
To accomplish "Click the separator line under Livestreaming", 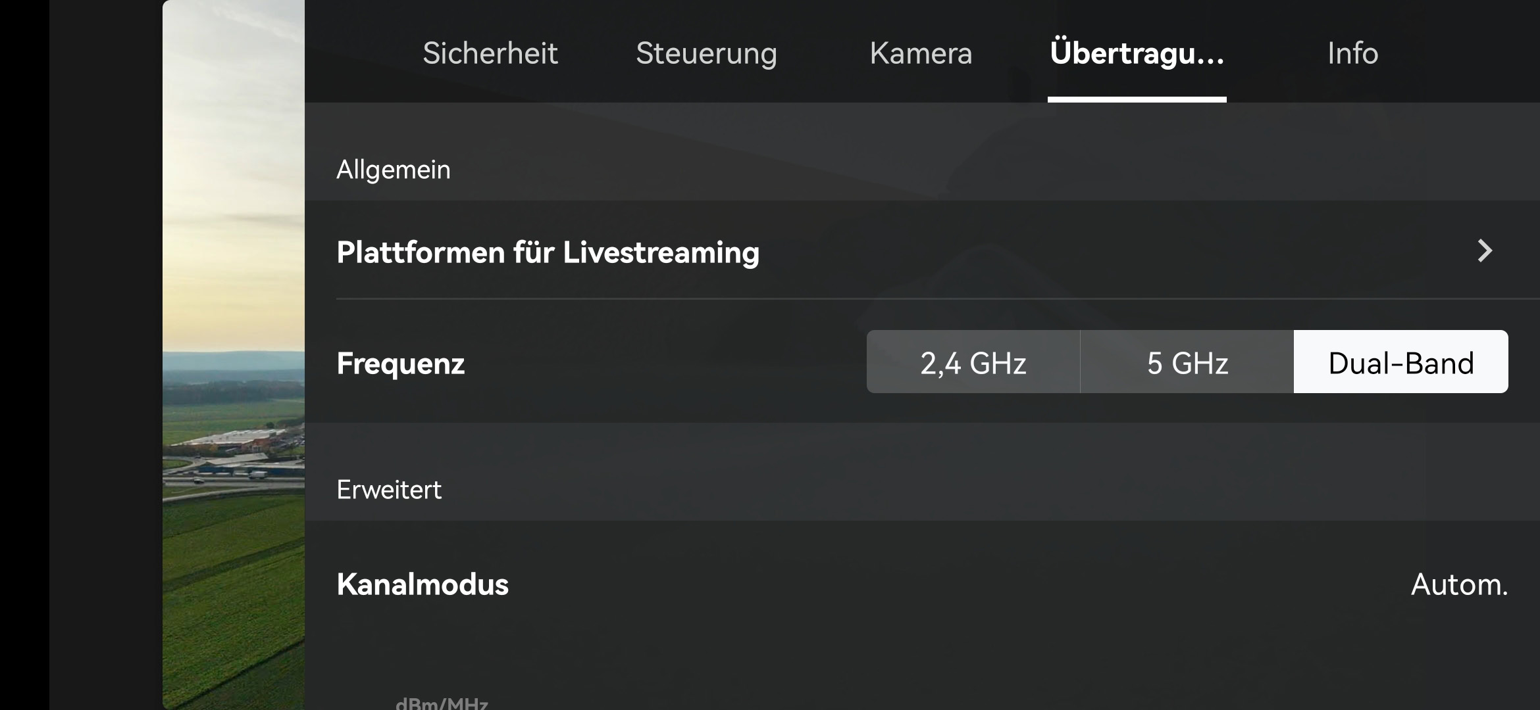I will pos(921,298).
